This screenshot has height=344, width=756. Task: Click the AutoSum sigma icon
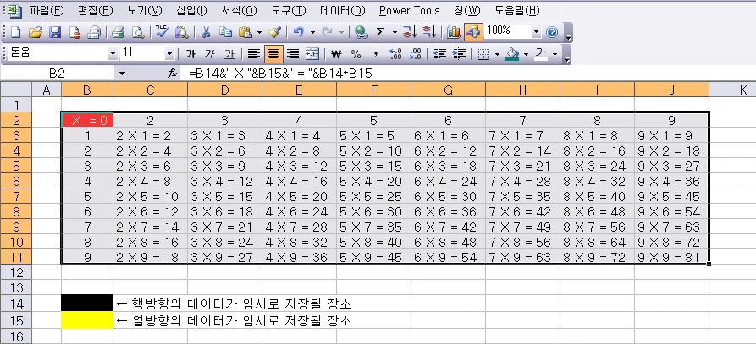click(x=380, y=32)
